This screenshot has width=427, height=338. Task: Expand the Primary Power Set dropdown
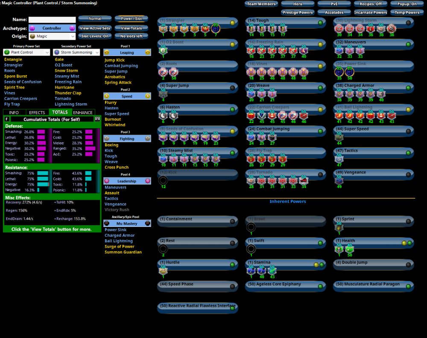click(x=26, y=53)
